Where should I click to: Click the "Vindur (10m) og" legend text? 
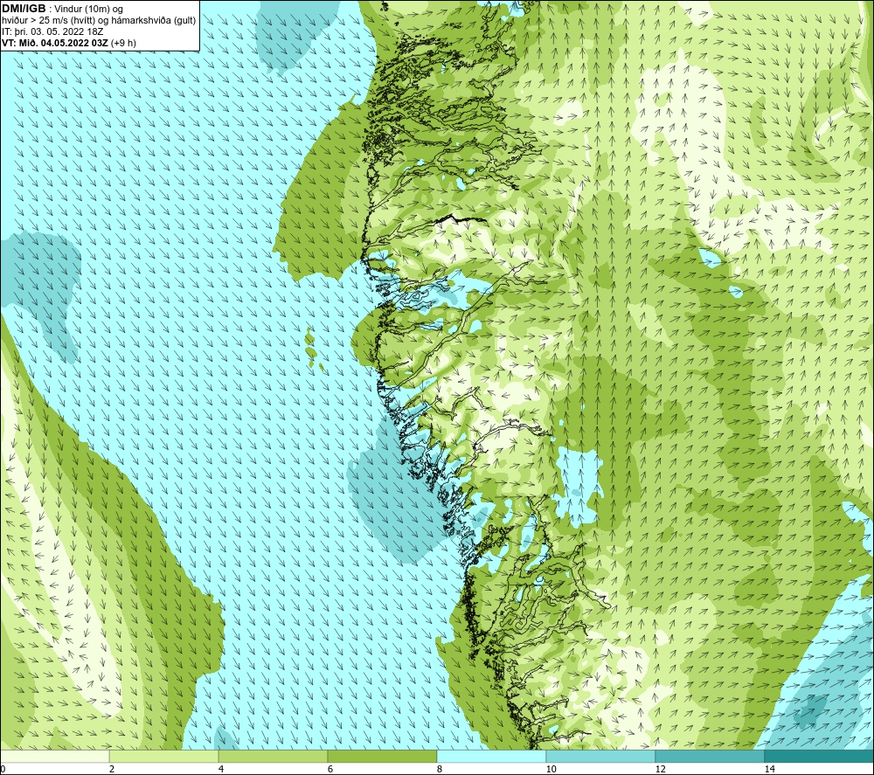tap(90, 10)
